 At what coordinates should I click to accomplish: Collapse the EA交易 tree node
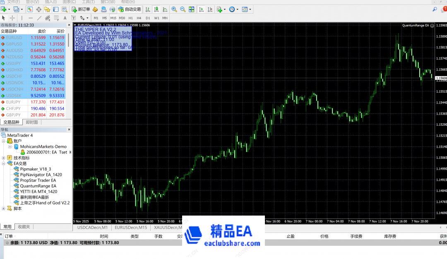coord(4,163)
